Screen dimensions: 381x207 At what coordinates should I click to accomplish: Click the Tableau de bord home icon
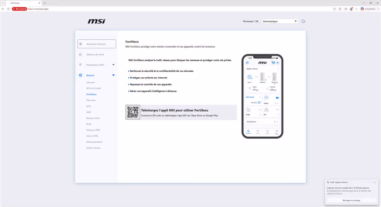(80, 54)
